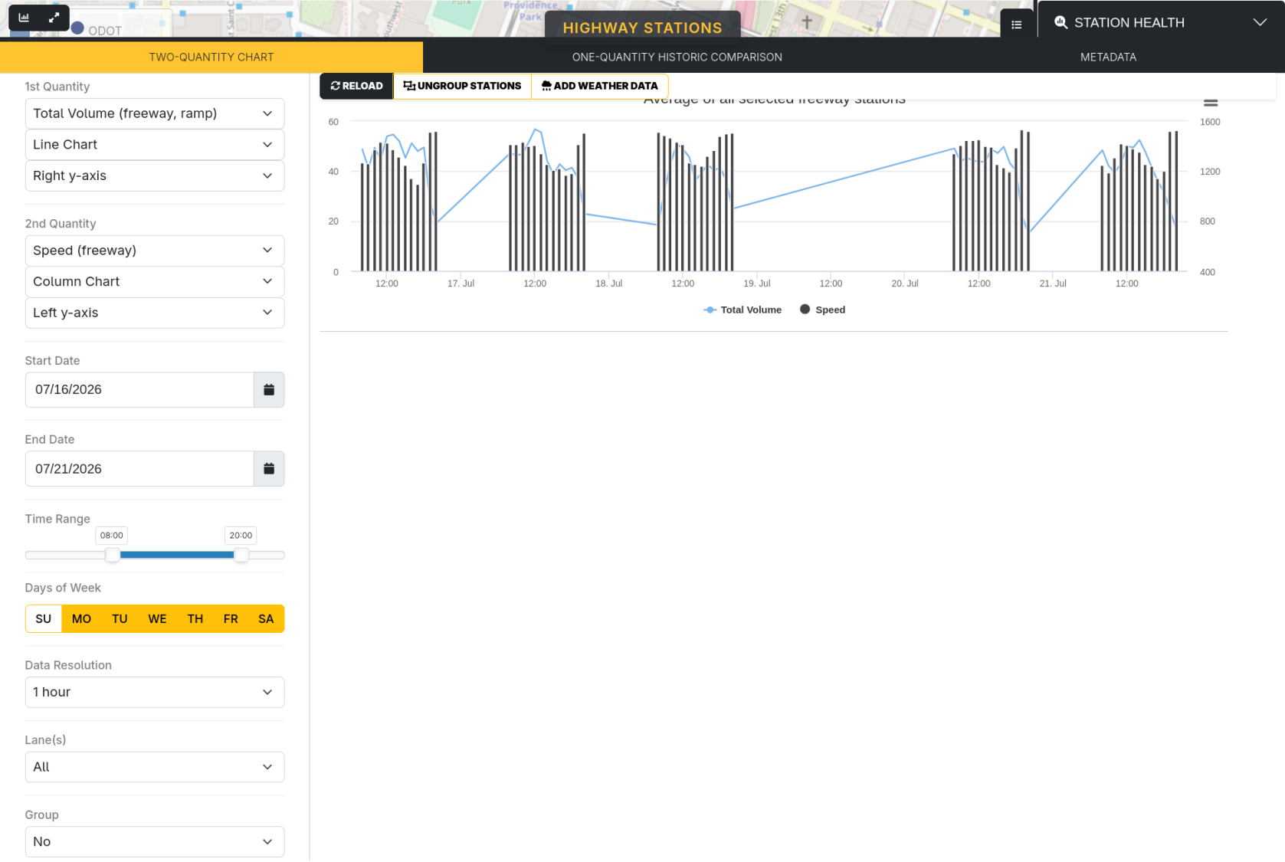1285x862 pixels.
Task: Open the Left y-axis dropdown
Action: coord(155,313)
